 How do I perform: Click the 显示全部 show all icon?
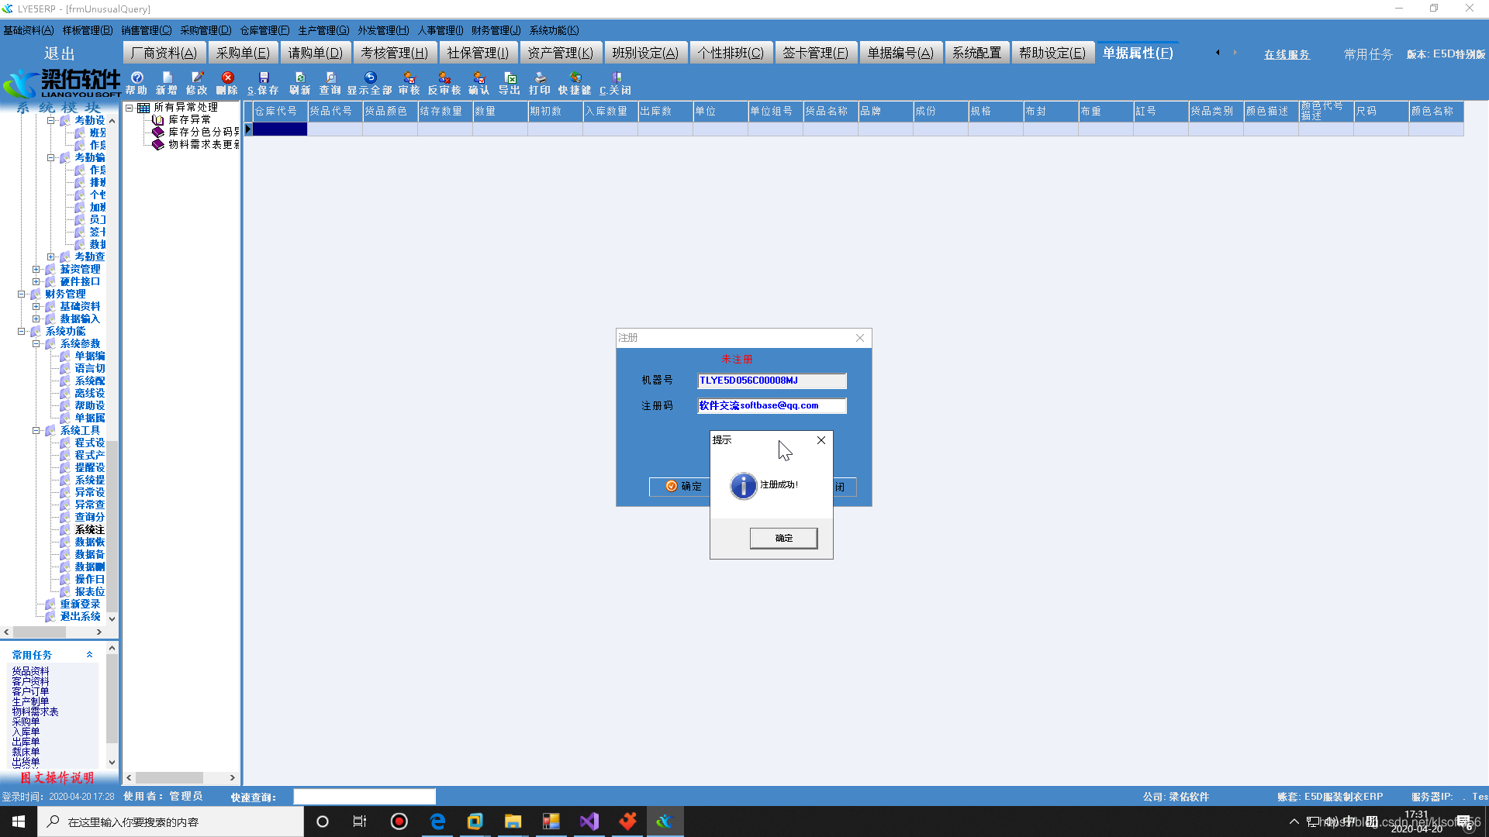click(370, 82)
